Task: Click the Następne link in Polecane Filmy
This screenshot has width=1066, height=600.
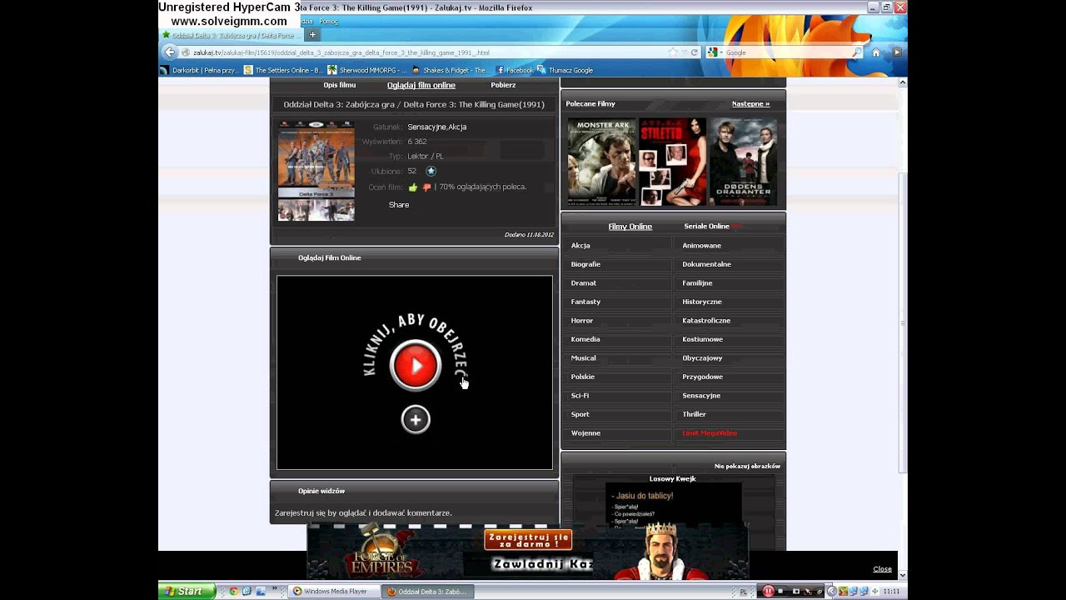Action: point(750,104)
